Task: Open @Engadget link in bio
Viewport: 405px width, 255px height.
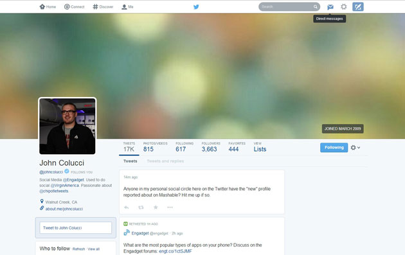Action: pyautogui.click(x=74, y=180)
